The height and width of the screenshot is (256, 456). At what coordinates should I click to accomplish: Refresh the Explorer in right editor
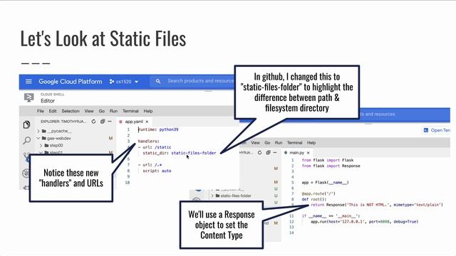[x=259, y=153]
